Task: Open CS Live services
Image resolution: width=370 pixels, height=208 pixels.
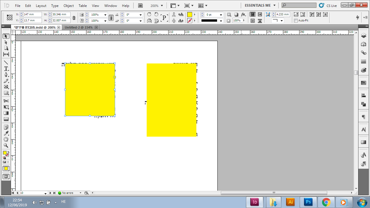Action: pyautogui.click(x=328, y=5)
